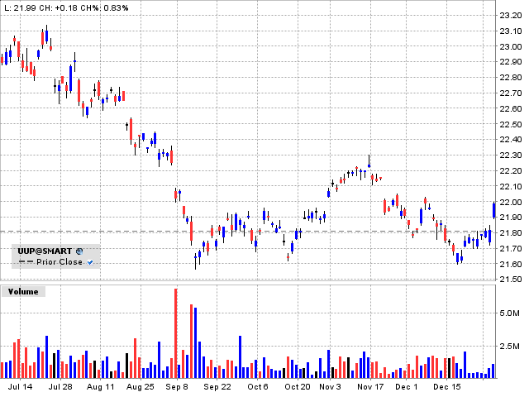
Task: Click the 23.20 price axis label
Action: click(508, 16)
